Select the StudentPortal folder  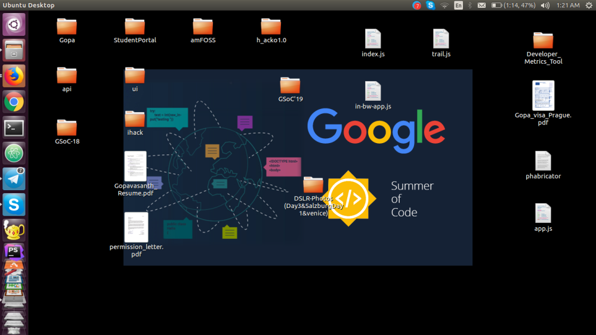pos(135,31)
